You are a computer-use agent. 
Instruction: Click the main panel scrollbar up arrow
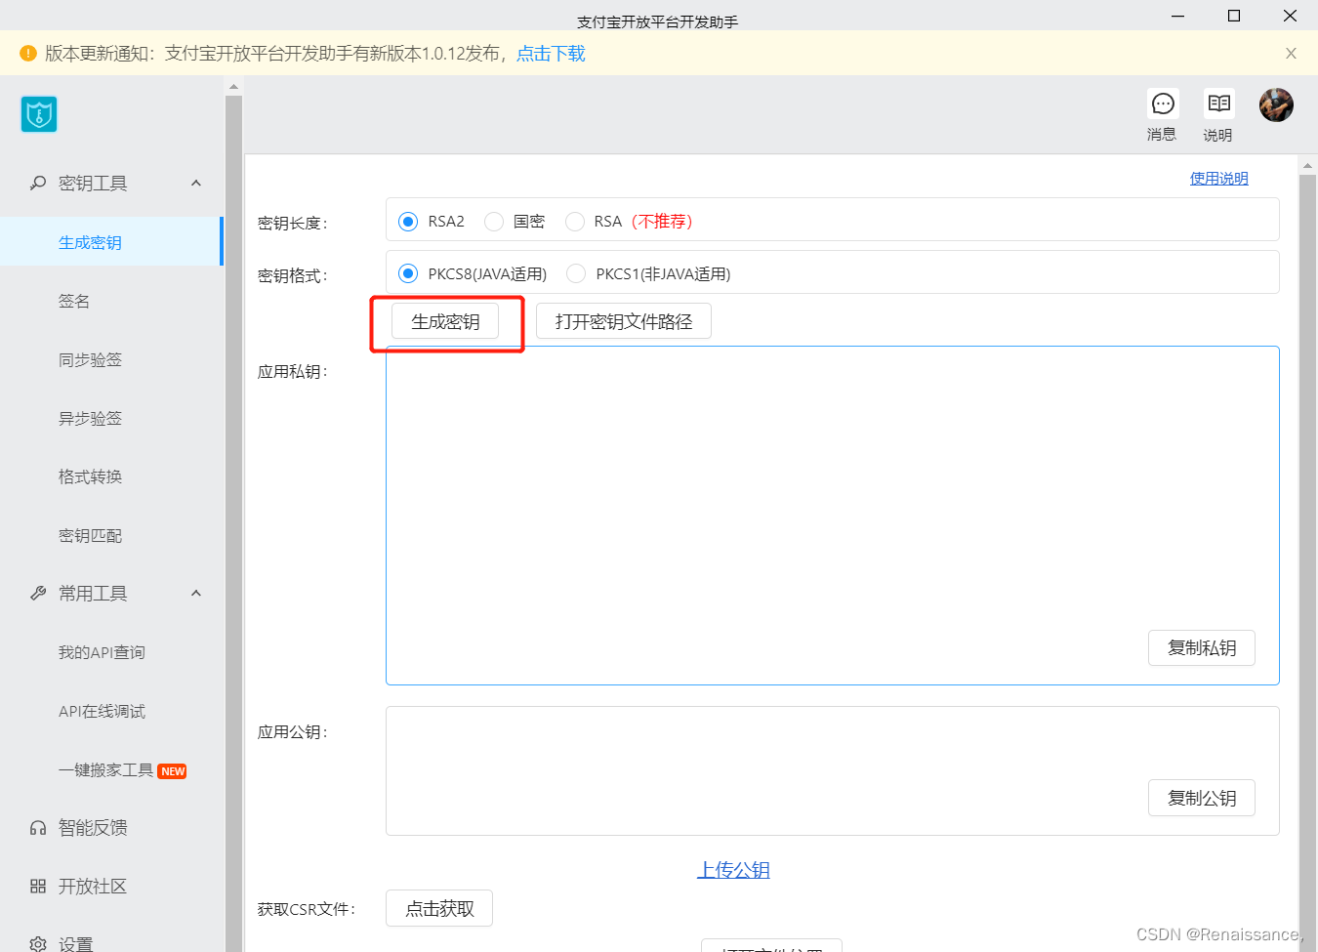tap(1308, 166)
